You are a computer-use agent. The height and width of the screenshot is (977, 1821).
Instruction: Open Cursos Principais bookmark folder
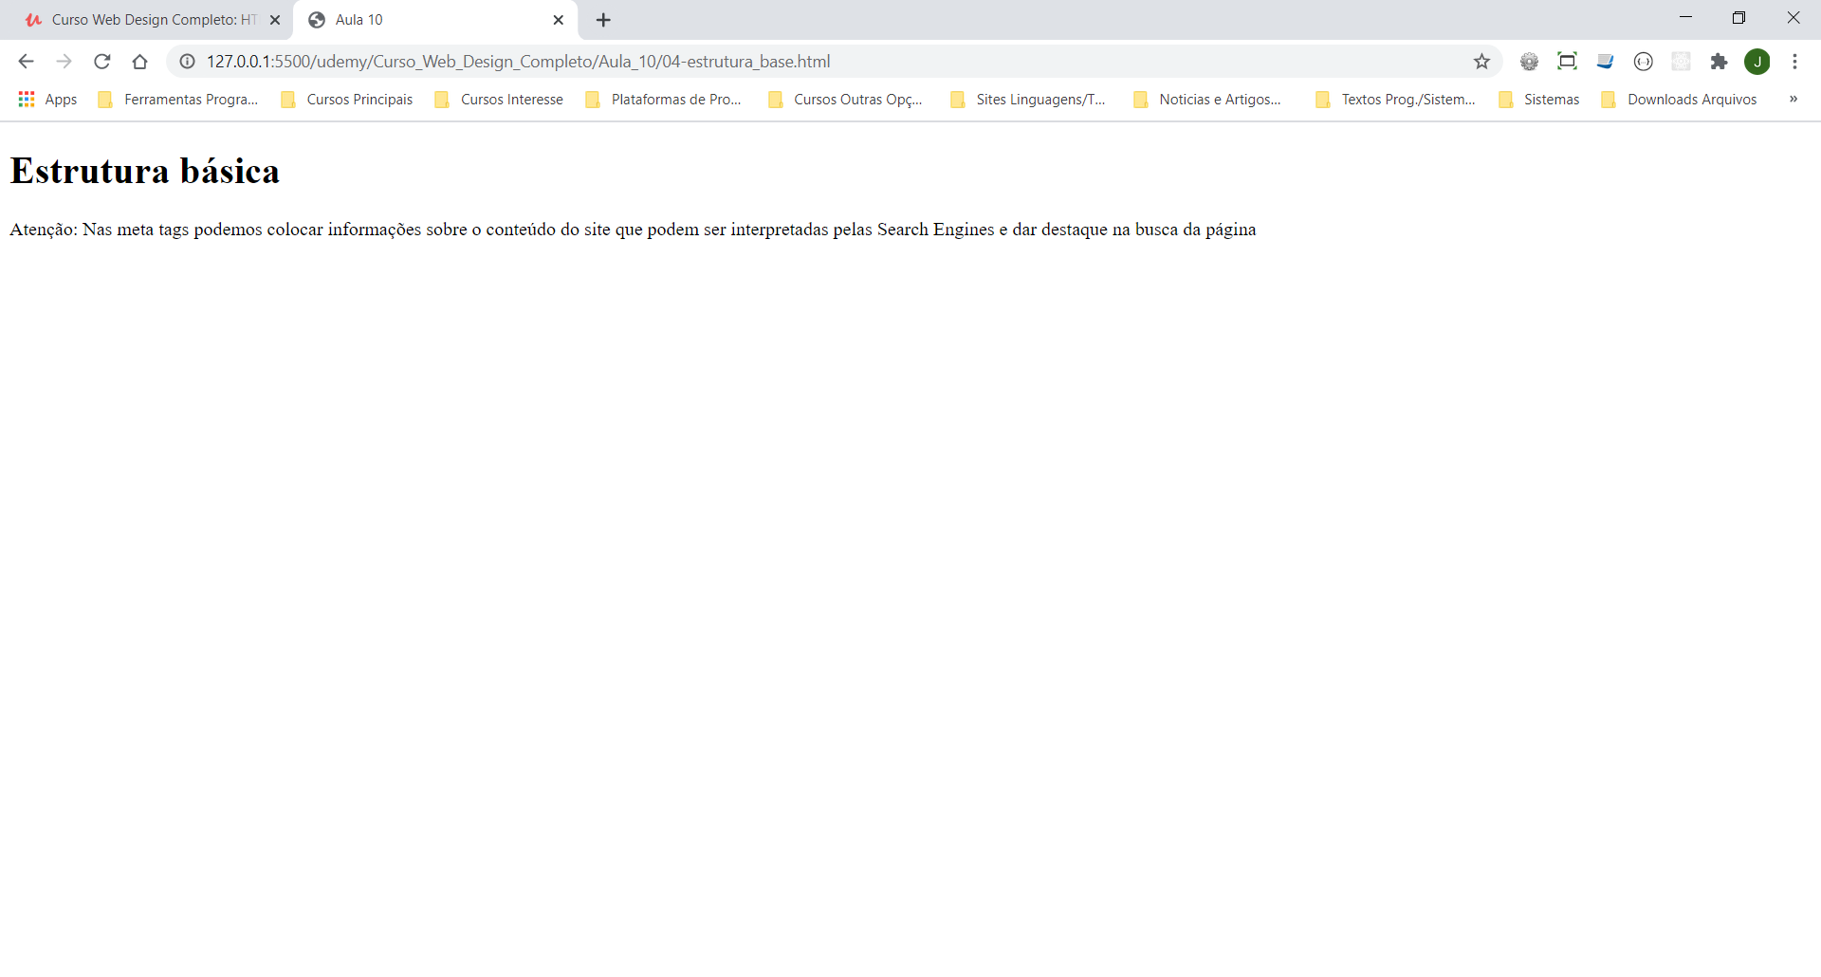click(x=347, y=100)
